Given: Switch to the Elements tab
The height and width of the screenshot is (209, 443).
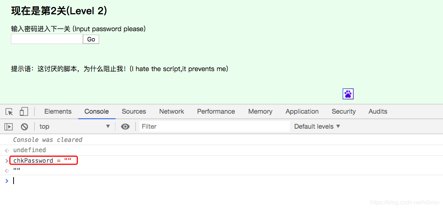Looking at the screenshot, I should coord(58,111).
